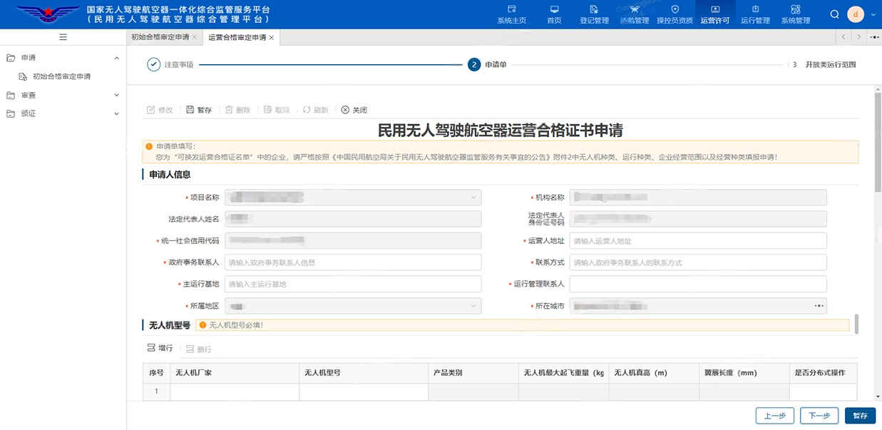Close the 运营合格审定申请 tab
The image size is (882, 430).
272,37
